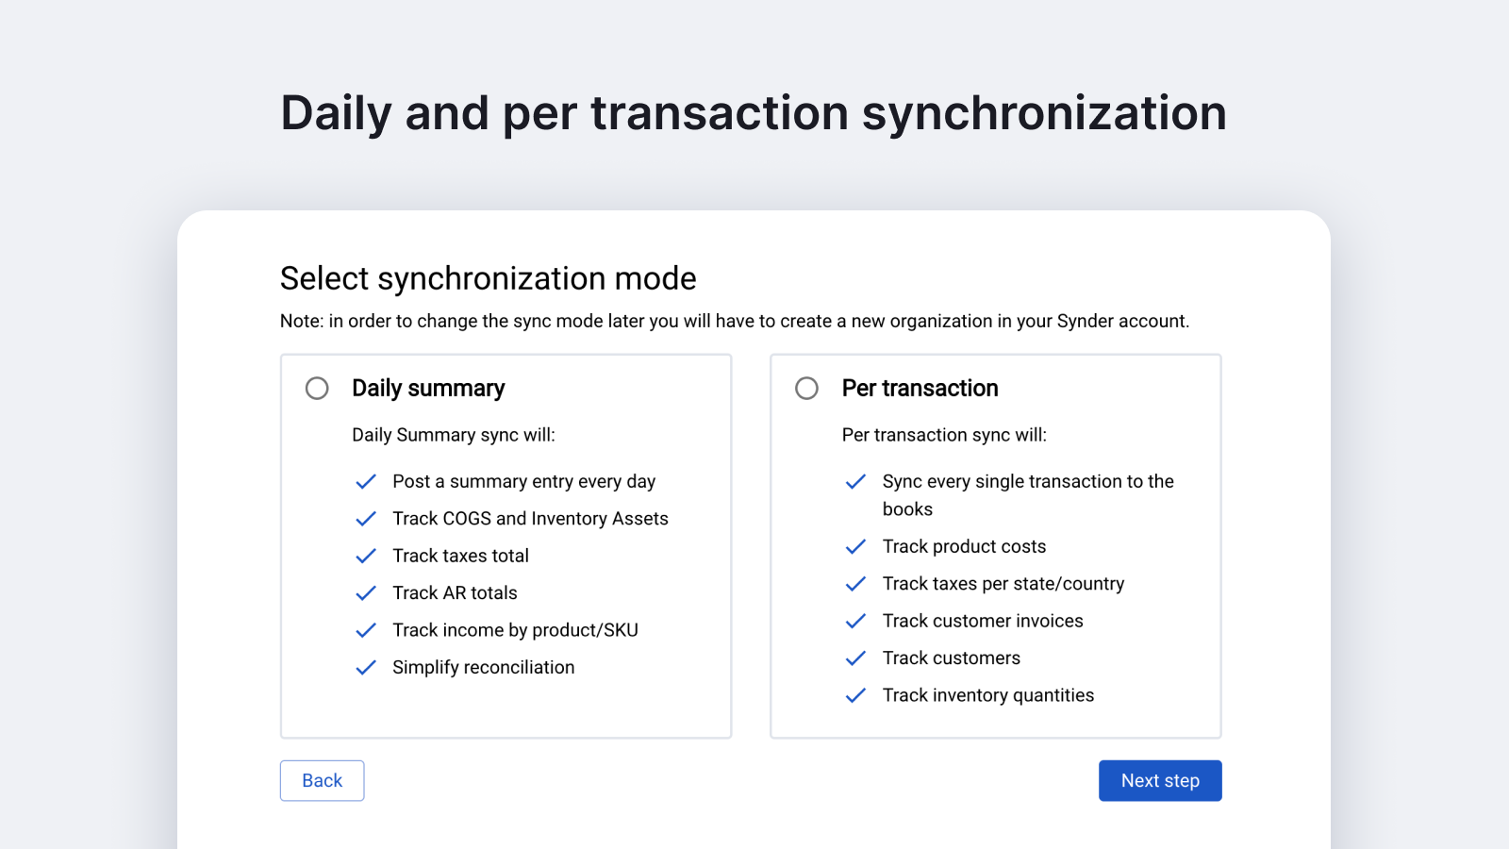
Task: Click the checkmark next to 'Track inventory quantities'
Action: [x=855, y=695]
